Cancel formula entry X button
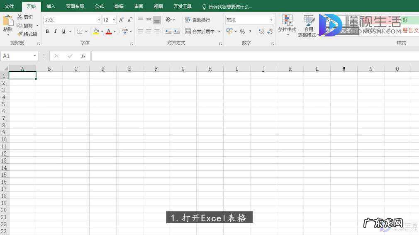Image resolution: width=419 pixels, height=235 pixels. tap(56, 56)
